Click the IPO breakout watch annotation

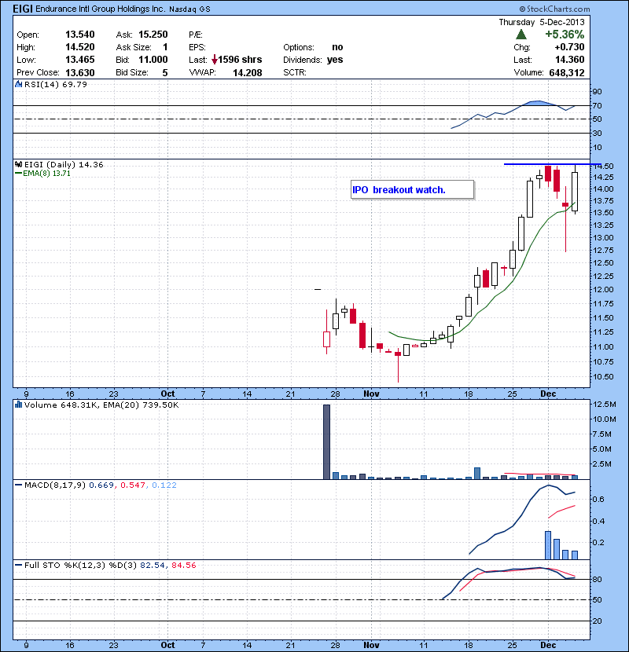412,190
